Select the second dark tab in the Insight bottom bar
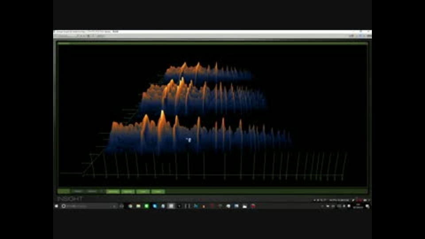Screen dimensions: 425x239 [92, 191]
